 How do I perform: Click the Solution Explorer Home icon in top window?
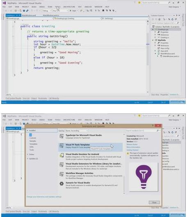click(x=160, y=19)
